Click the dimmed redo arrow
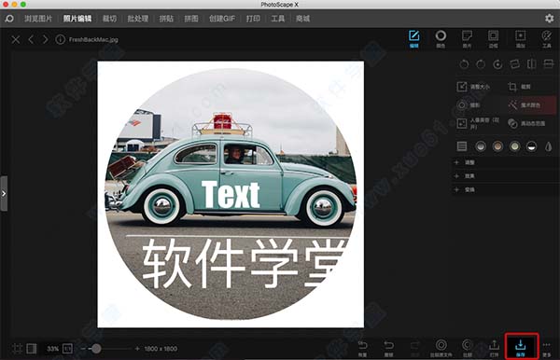Image resolution: width=560 pixels, height=360 pixels. click(x=415, y=348)
